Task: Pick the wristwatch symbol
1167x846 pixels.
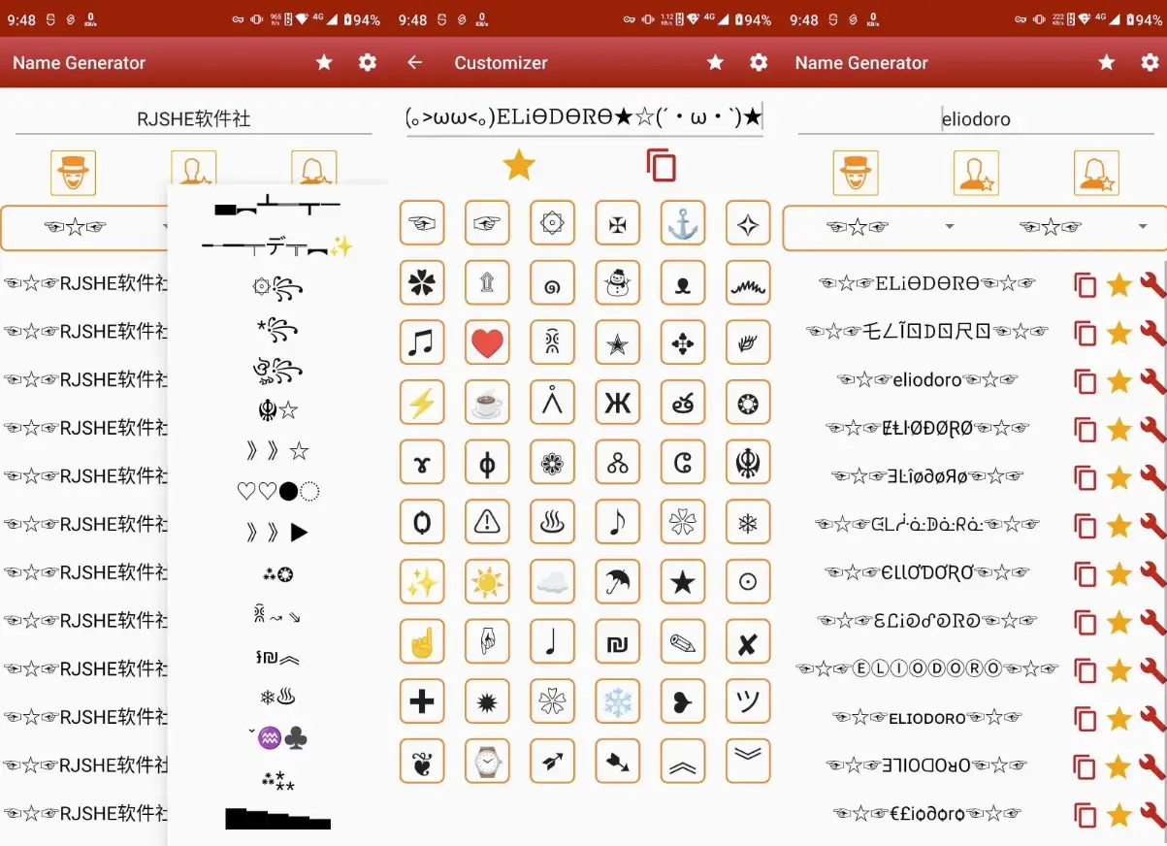Action: tap(487, 761)
